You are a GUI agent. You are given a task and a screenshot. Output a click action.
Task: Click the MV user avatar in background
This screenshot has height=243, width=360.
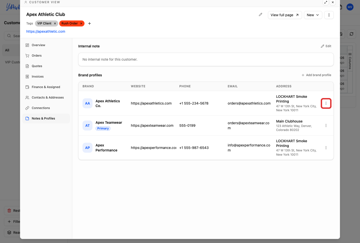(350, 7)
